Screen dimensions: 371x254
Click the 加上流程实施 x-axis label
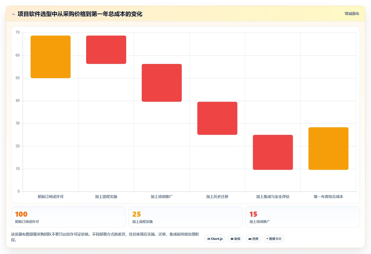click(106, 197)
